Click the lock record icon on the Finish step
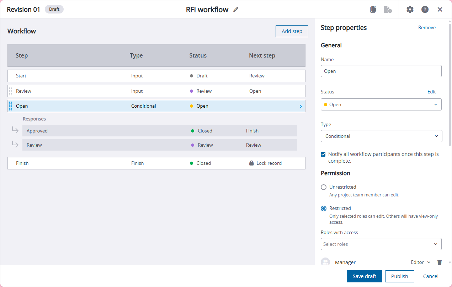The width and height of the screenshot is (452, 287). [x=252, y=163]
